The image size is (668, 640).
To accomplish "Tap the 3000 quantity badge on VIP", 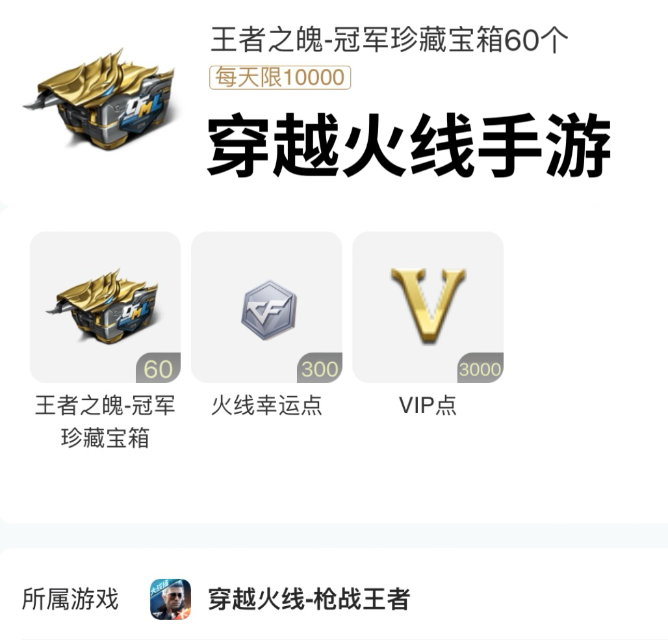I will pos(481,368).
